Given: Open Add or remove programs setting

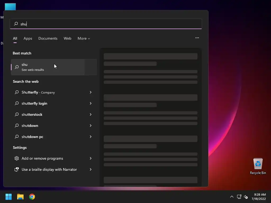Looking at the screenshot, I should [x=54, y=158].
